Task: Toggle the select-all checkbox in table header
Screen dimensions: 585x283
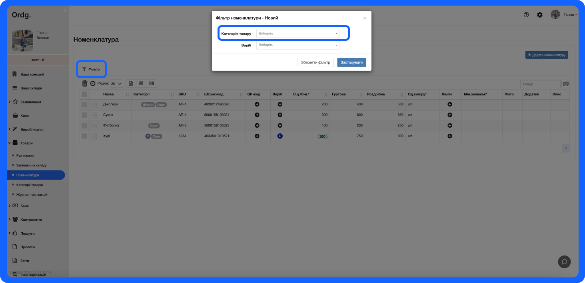Action: 84,94
